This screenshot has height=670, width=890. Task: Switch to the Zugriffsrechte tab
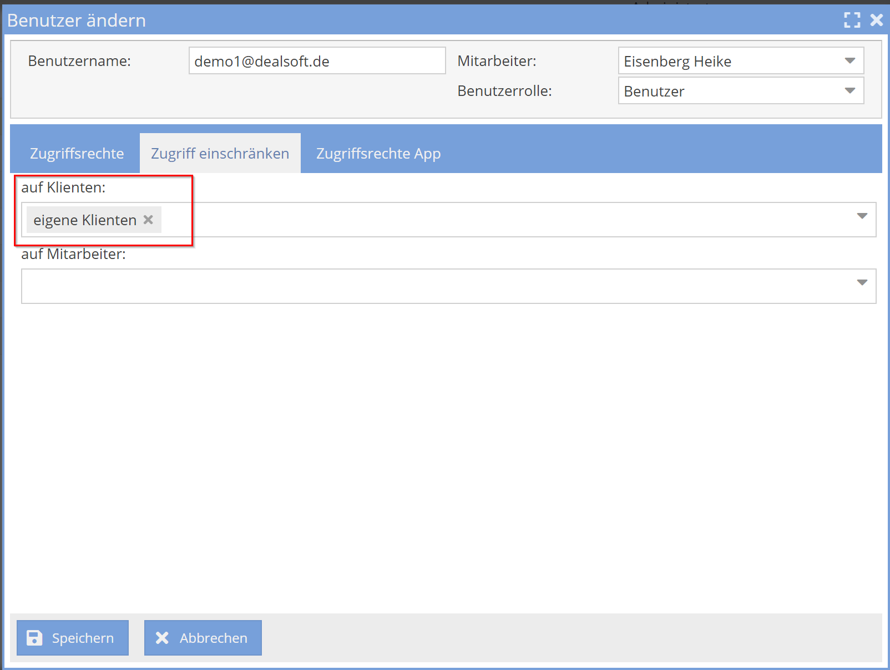[x=77, y=154]
